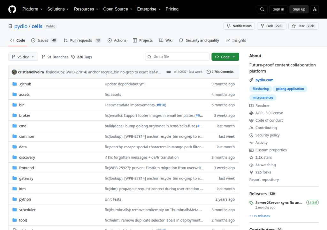Click the Activity pulse icon
The height and width of the screenshot is (230, 327).
[x=251, y=142]
